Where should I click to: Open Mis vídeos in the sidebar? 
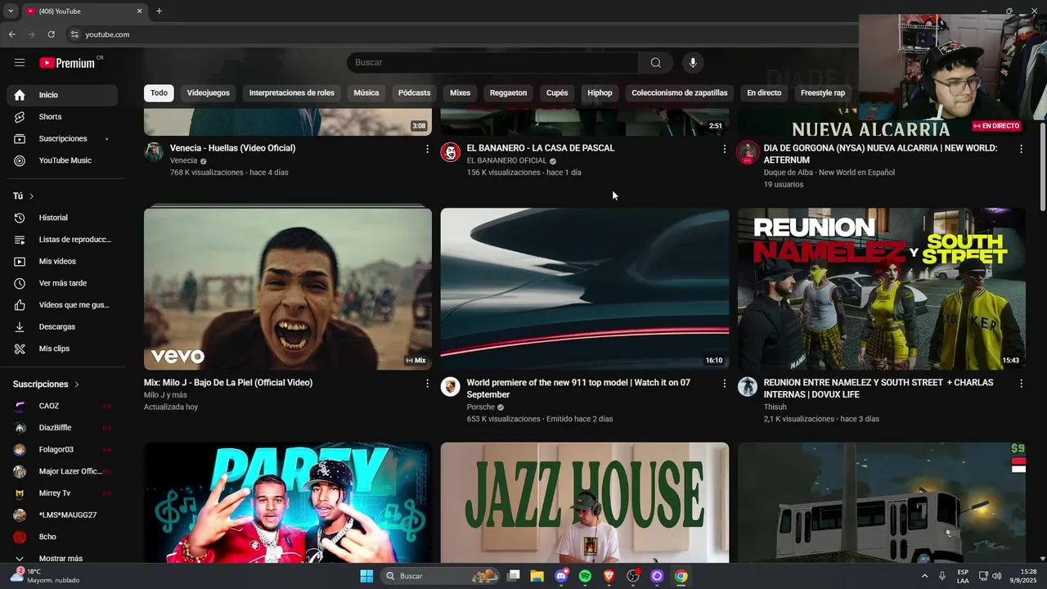[62, 262]
